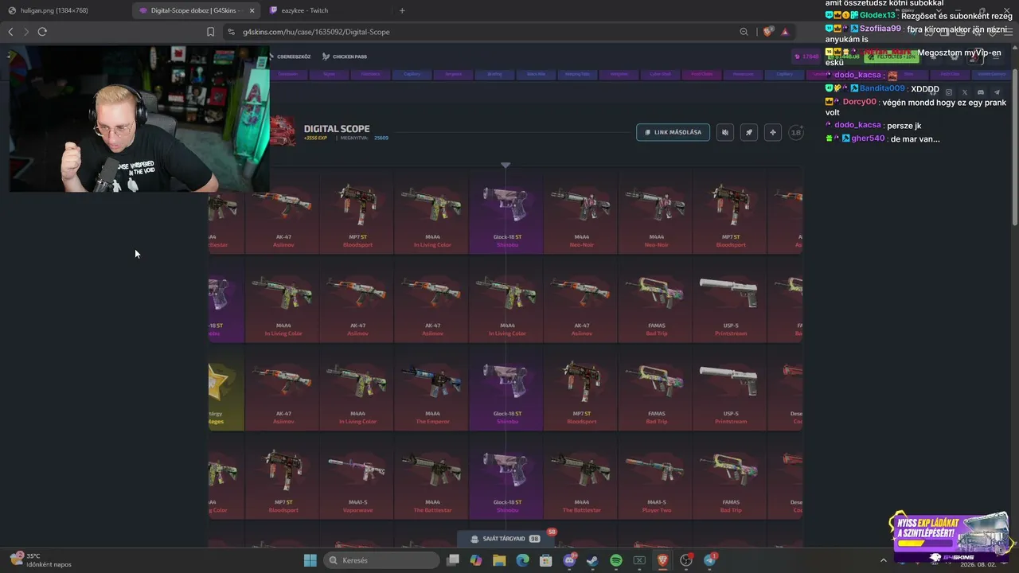The image size is (1019, 573).
Task: Open the Brave Shields lion icon
Action: 767,32
